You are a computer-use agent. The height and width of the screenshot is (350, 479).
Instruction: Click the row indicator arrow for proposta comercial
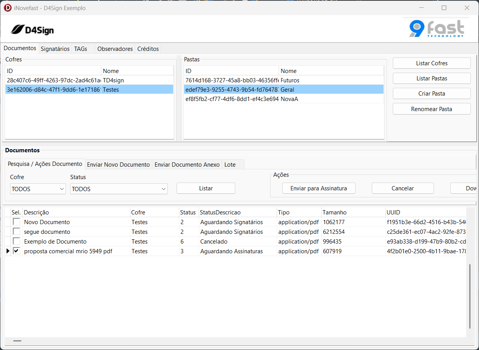tap(8, 251)
